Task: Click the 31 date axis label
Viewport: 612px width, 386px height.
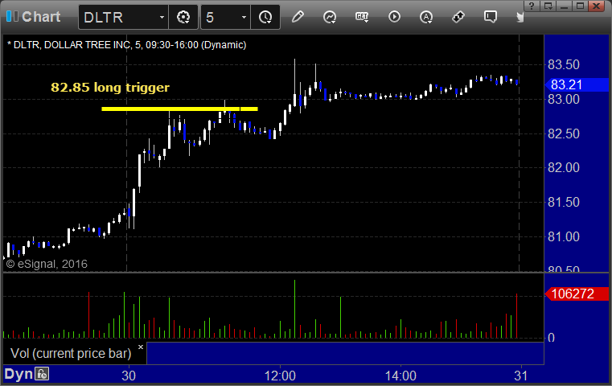Action: [521, 376]
